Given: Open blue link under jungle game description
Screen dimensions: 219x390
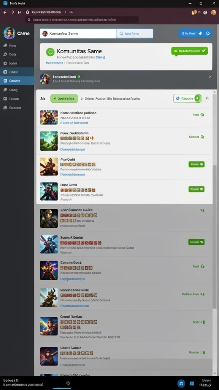Looking at the screenshot, I should pyautogui.click(x=73, y=149).
